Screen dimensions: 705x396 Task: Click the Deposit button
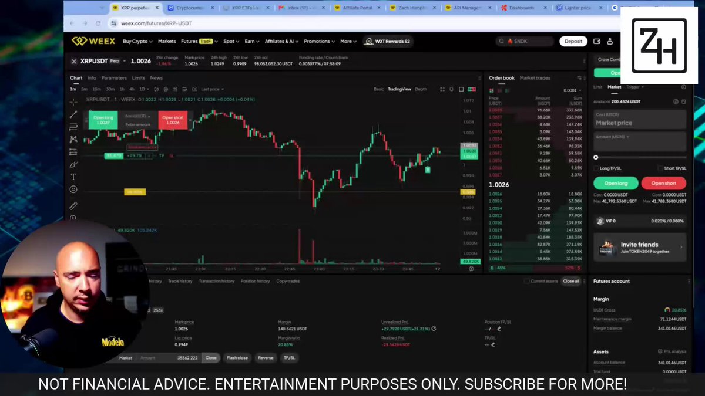point(573,41)
